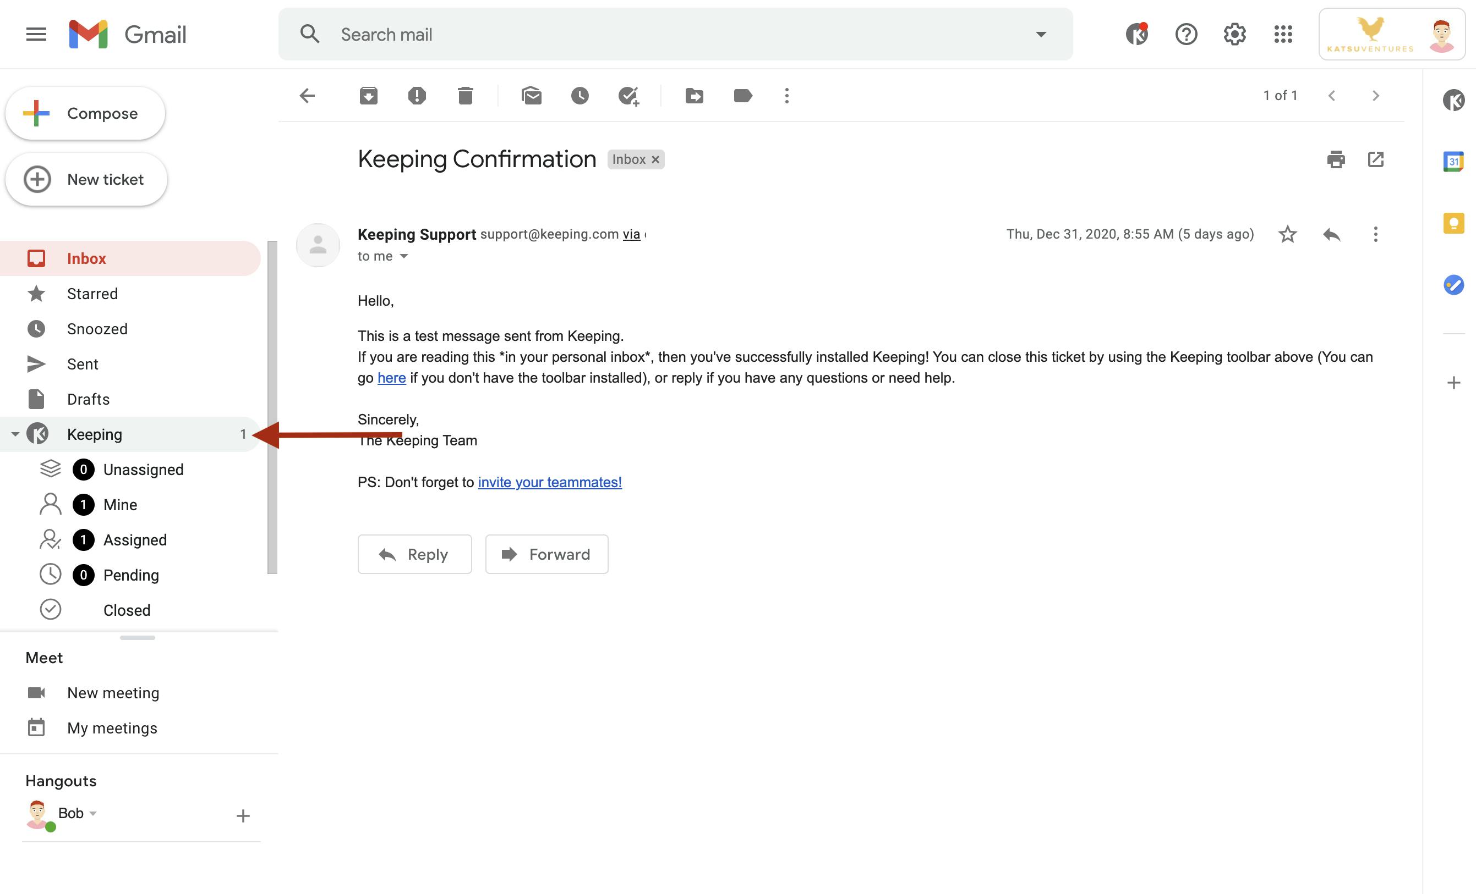1476x894 pixels.
Task: Click the Gmail logo
Action: tap(127, 34)
